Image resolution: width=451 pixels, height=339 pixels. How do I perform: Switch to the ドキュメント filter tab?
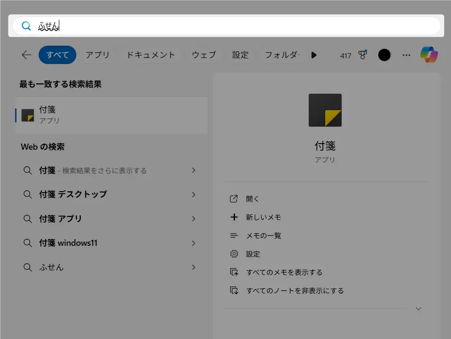pyautogui.click(x=151, y=55)
